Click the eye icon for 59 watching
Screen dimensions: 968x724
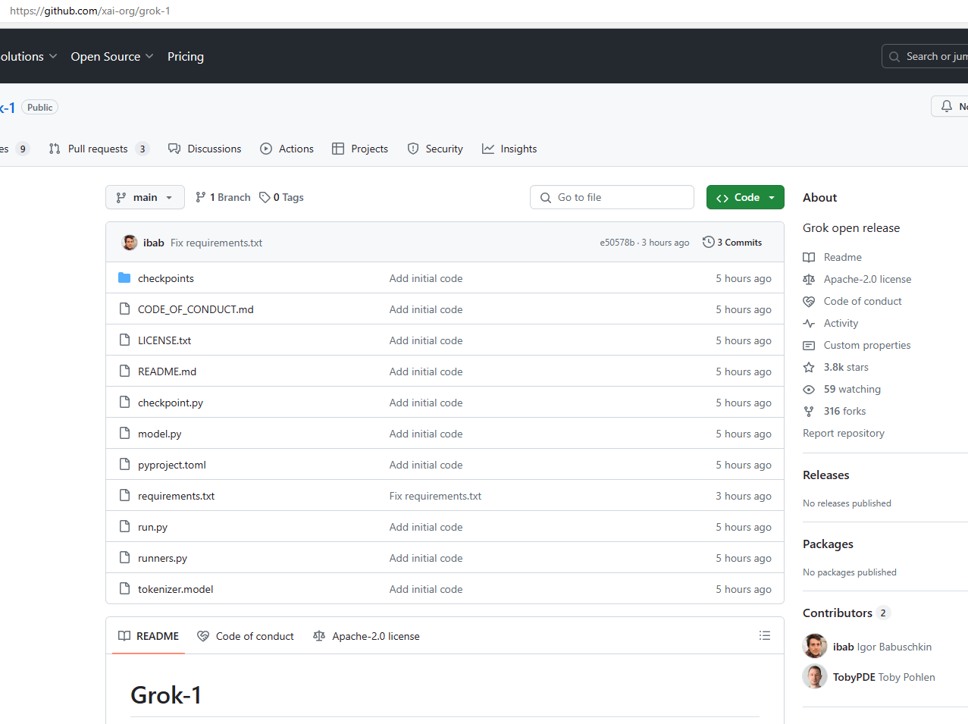(809, 390)
